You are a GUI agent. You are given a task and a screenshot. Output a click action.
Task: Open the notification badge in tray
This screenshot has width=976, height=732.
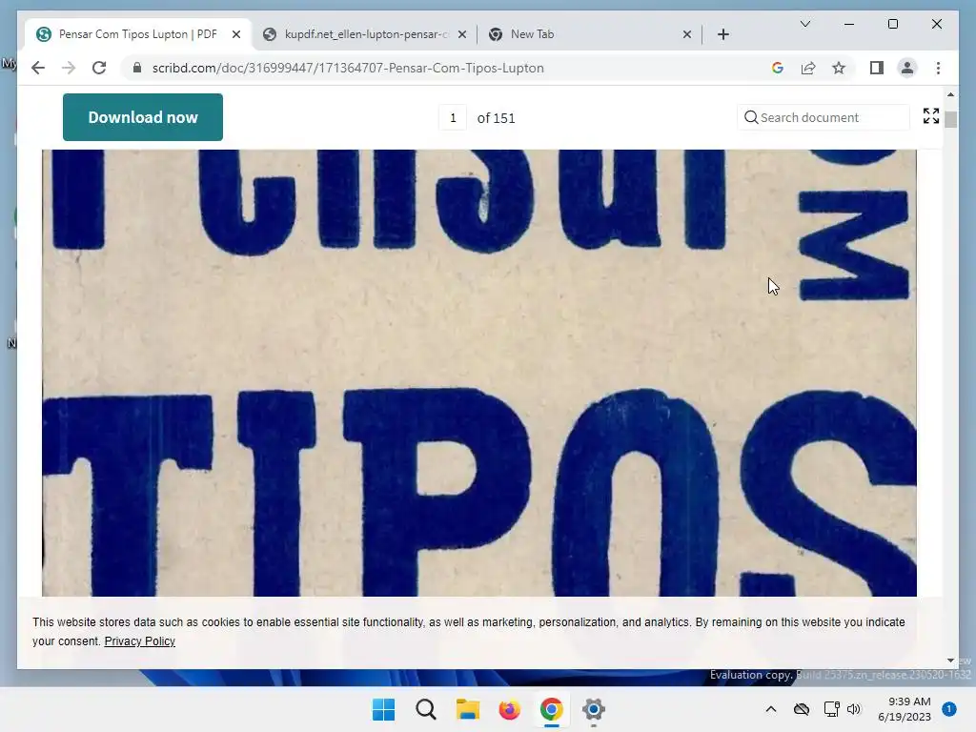tap(948, 708)
